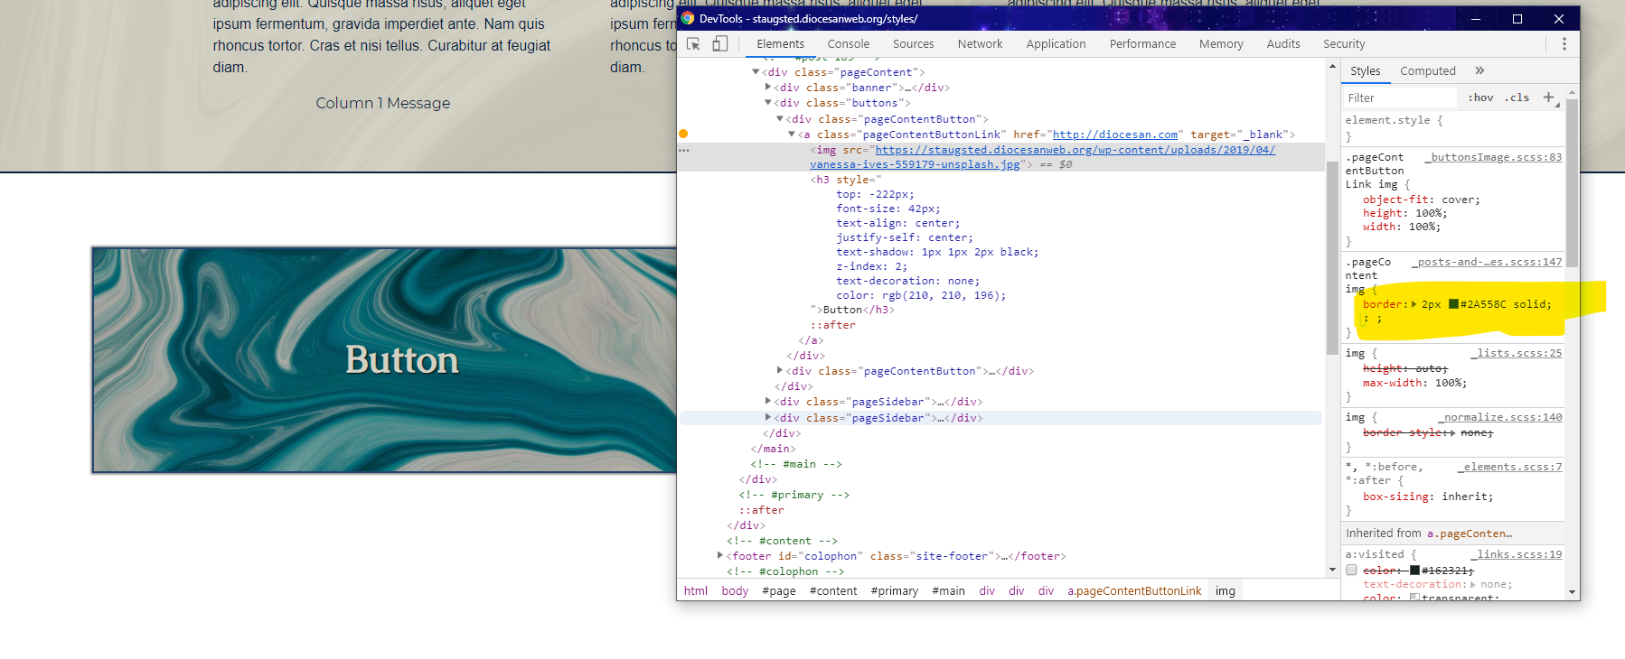
Task: Click the Chrome logo in DevTools title bar
Action: 688,18
